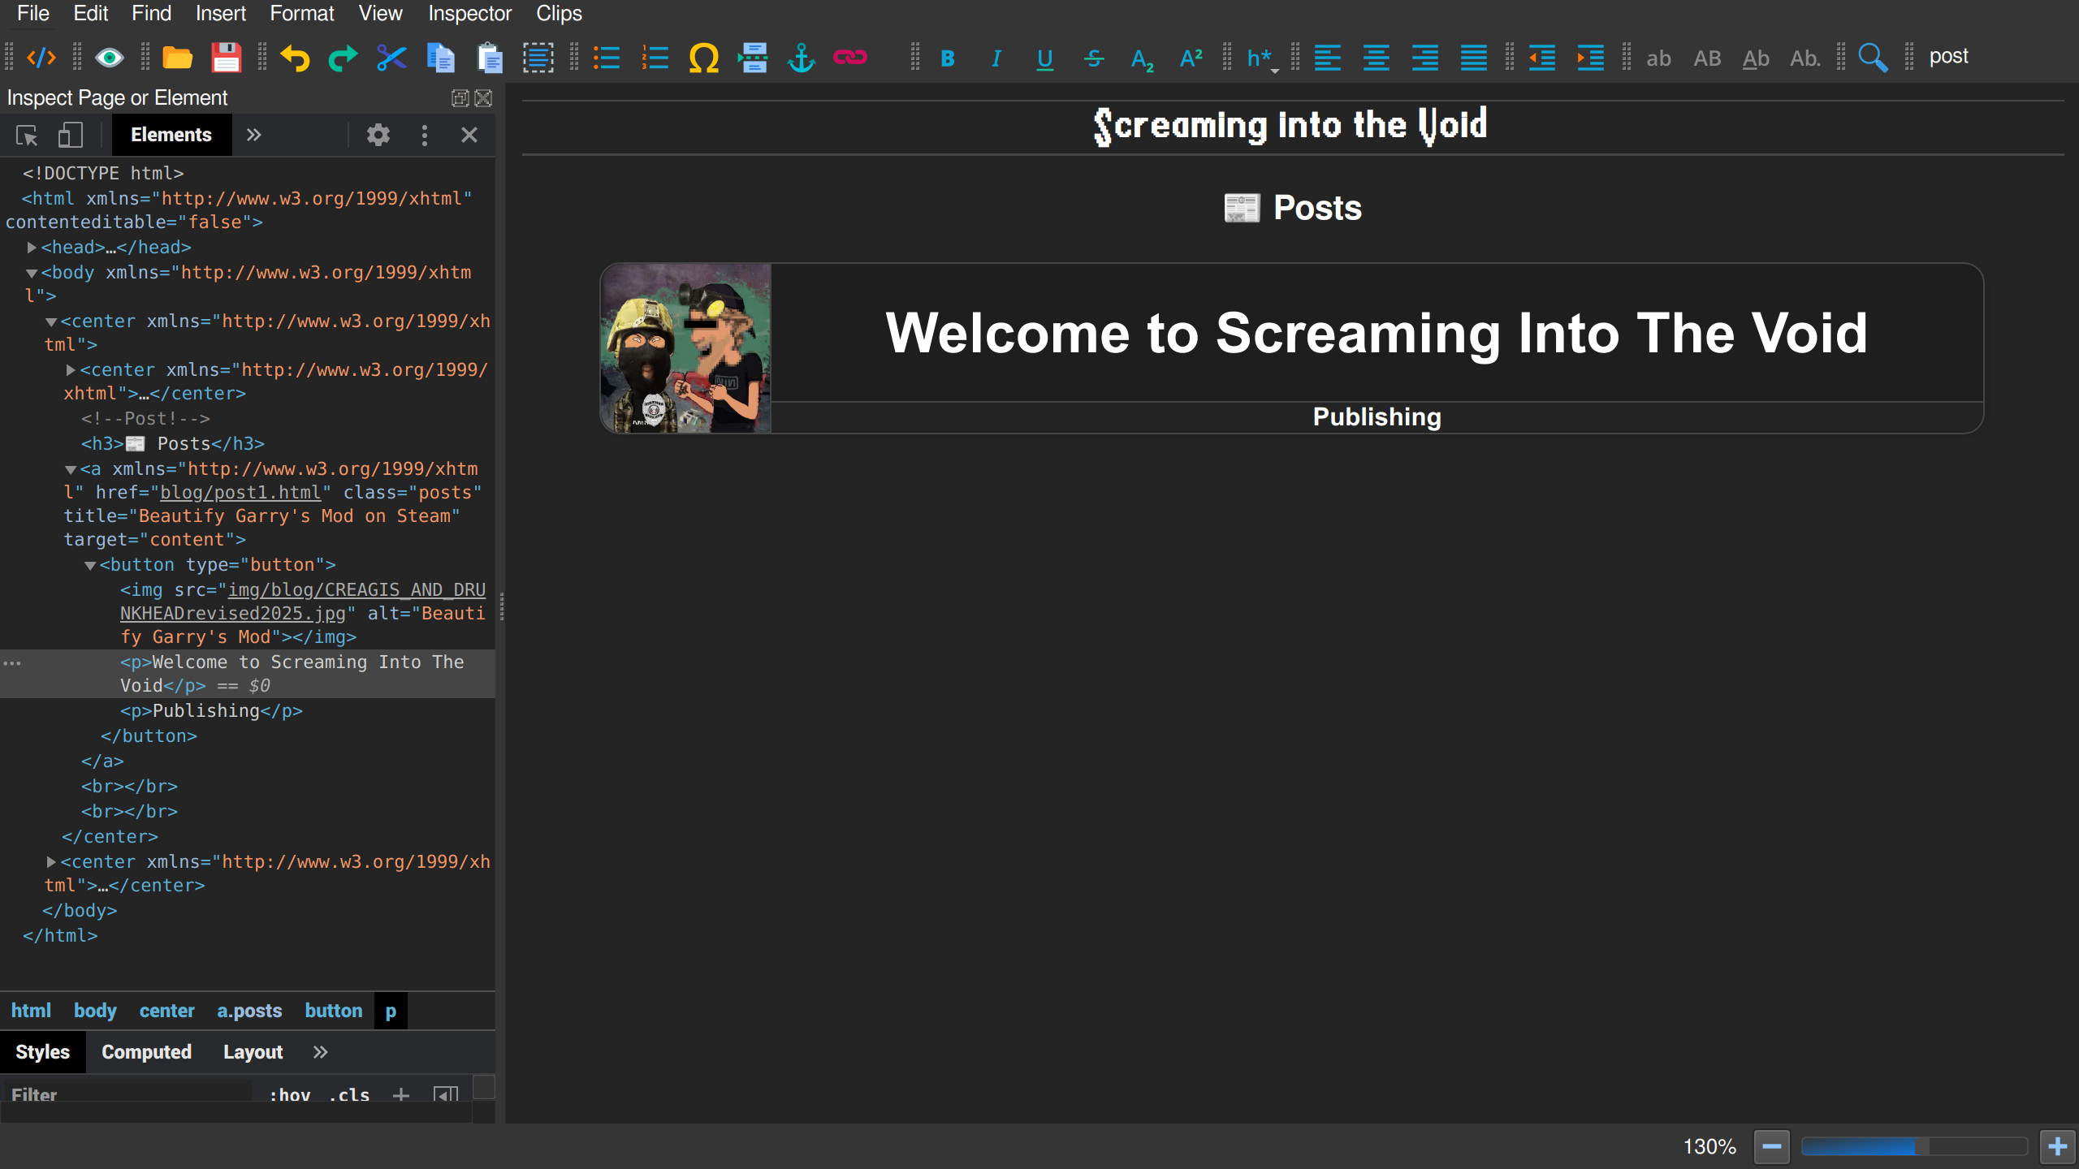Click the anchor insert ID icon

coord(801,58)
